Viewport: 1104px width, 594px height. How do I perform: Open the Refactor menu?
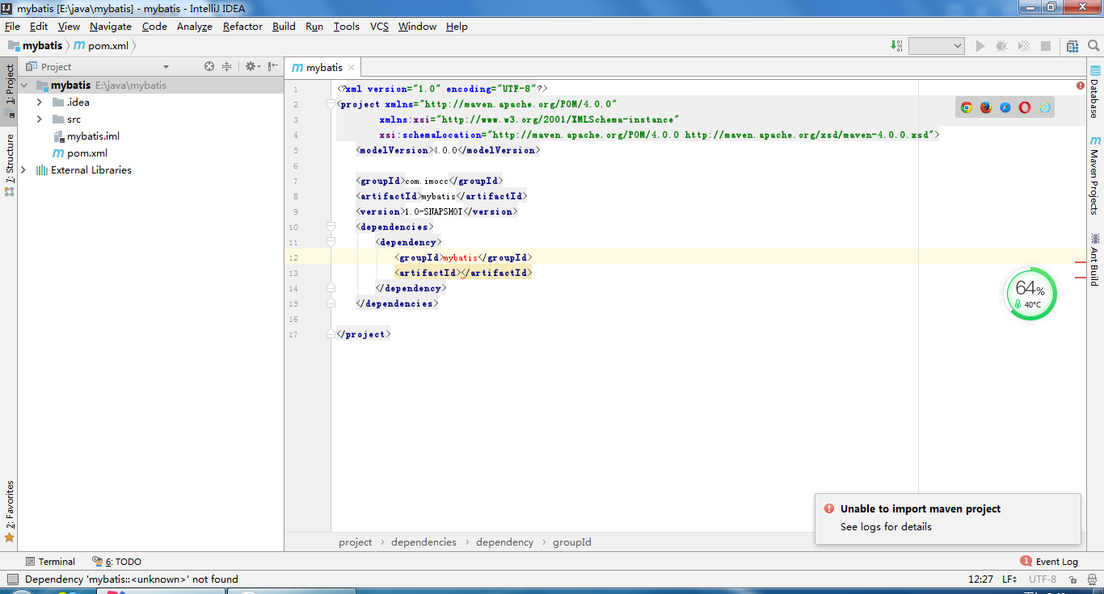pyautogui.click(x=242, y=27)
